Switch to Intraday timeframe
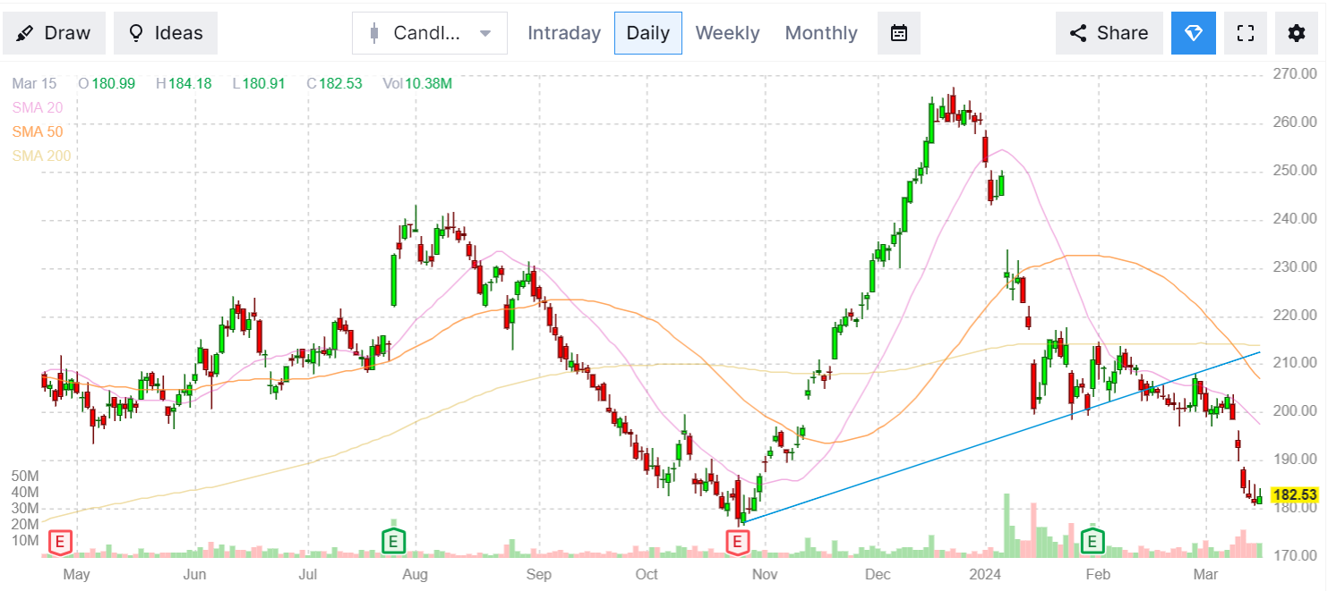This screenshot has width=1328, height=591. coord(563,33)
